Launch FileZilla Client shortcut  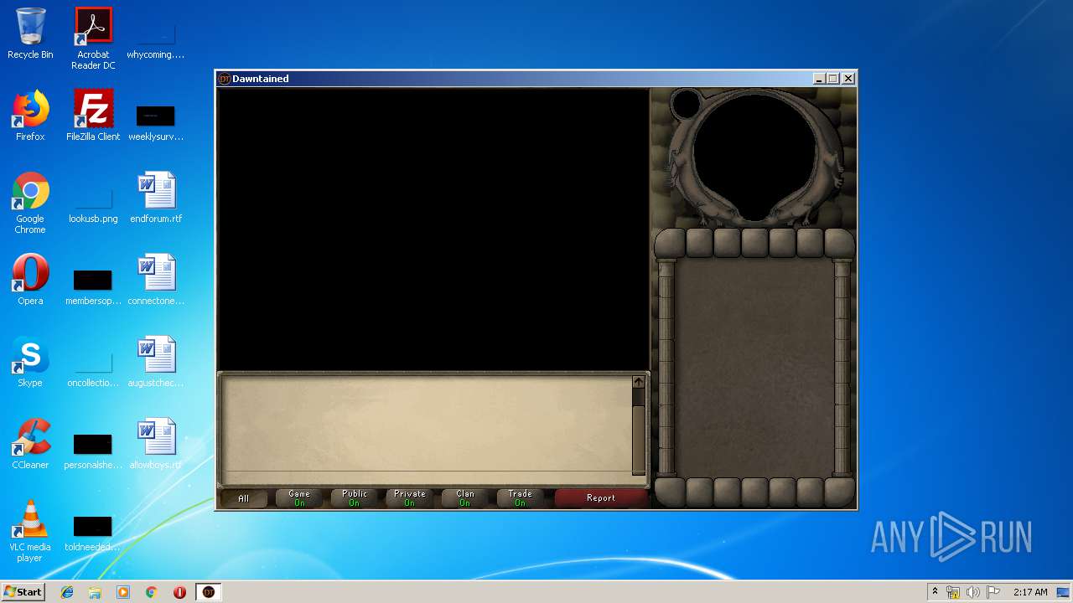93,115
